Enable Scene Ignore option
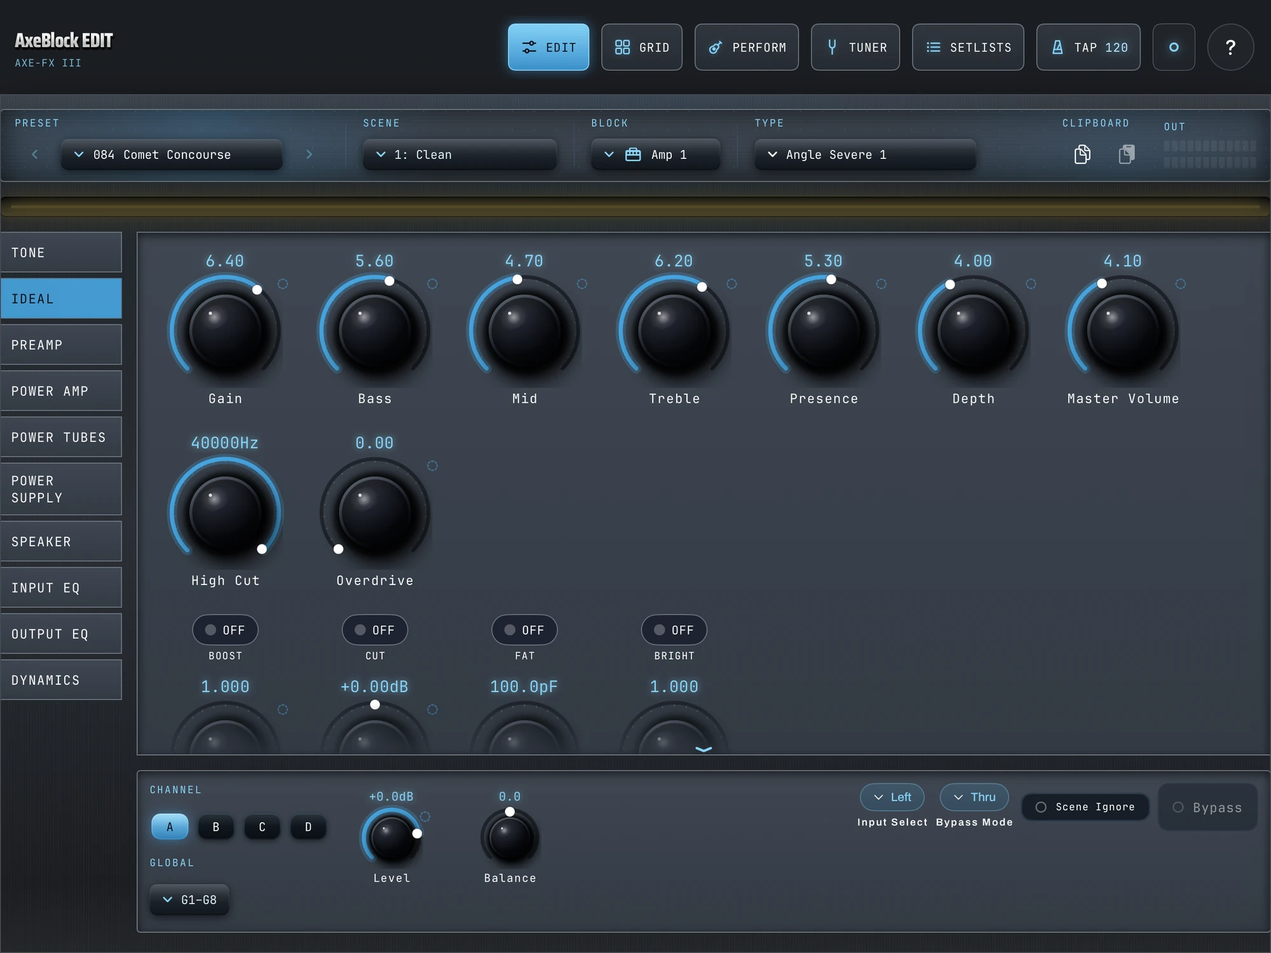Image resolution: width=1271 pixels, height=953 pixels. pos(1085,807)
